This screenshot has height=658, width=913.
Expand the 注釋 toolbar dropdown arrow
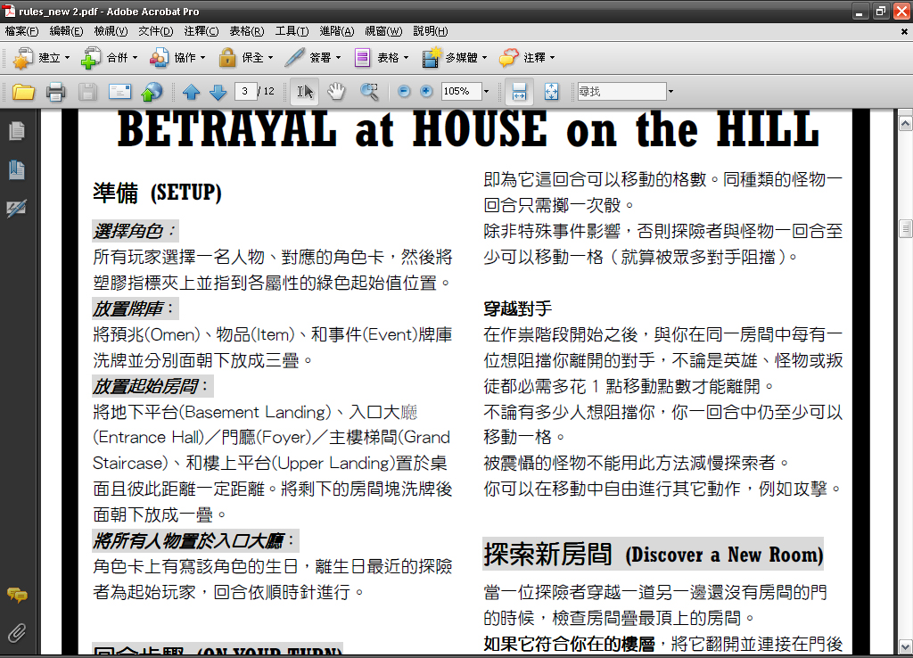pyautogui.click(x=552, y=58)
